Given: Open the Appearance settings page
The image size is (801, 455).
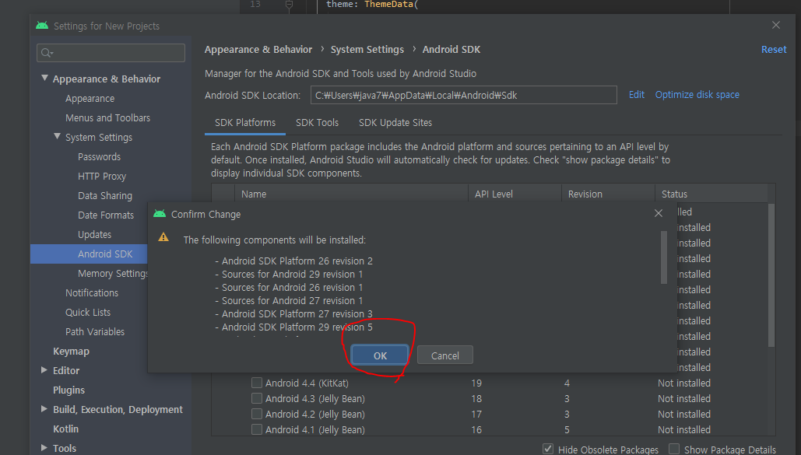Looking at the screenshot, I should tap(90, 99).
